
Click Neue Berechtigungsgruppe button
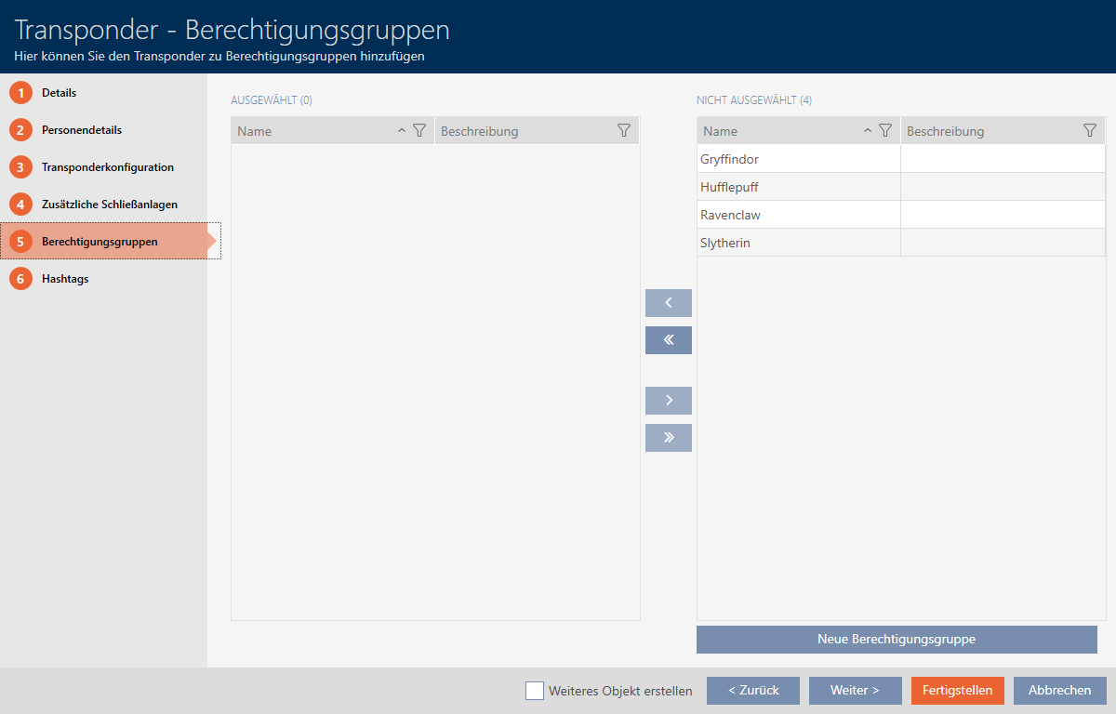(x=897, y=640)
